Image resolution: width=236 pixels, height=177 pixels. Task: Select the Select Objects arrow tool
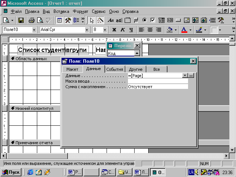[x=92, y=20]
